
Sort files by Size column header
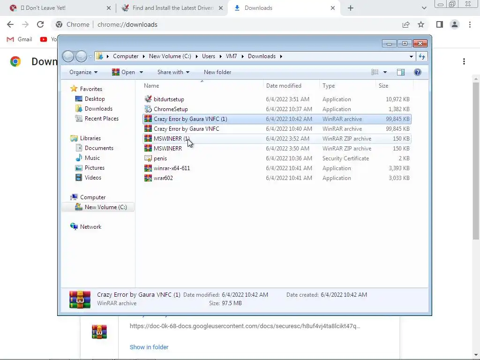[x=394, y=86]
